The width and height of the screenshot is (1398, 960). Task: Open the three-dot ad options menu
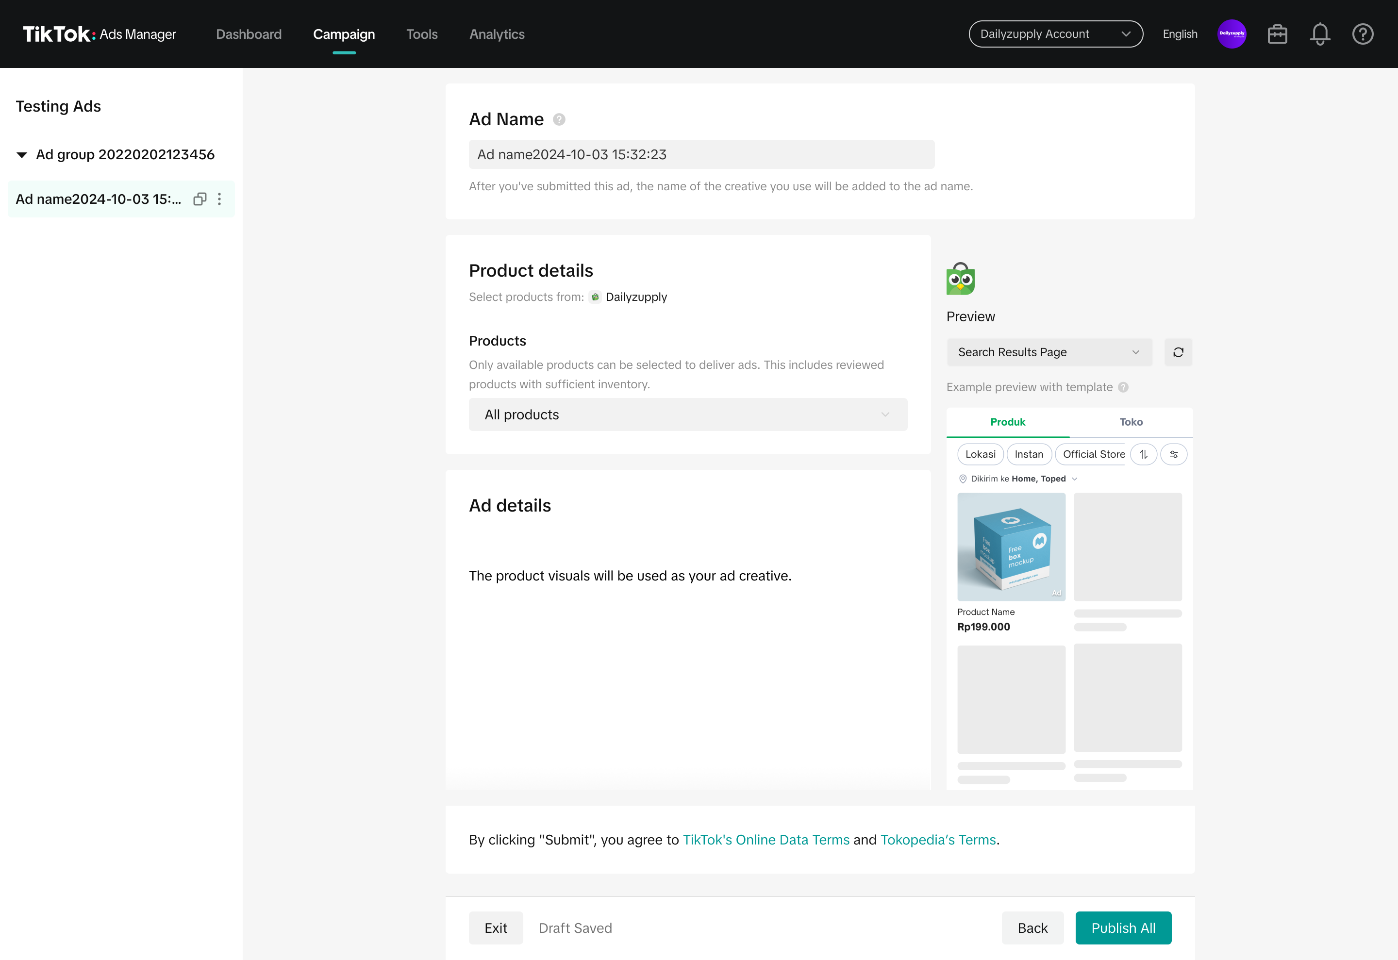click(219, 199)
